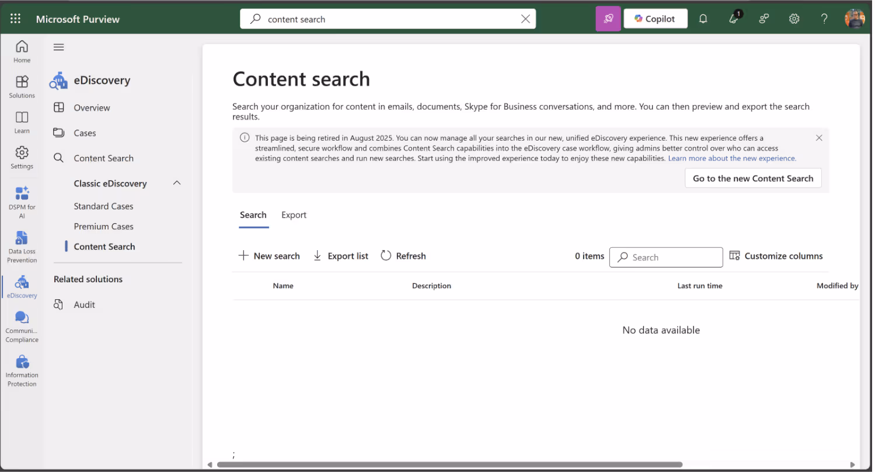Open Premium Cases
The width and height of the screenshot is (875, 473).
(103, 226)
